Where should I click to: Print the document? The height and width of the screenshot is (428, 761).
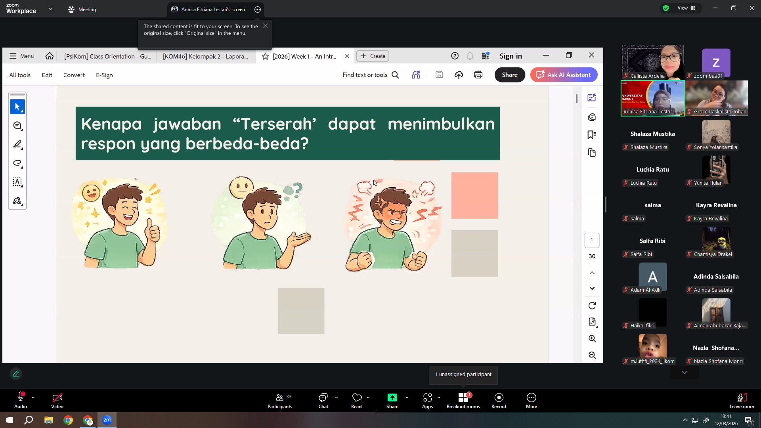pyautogui.click(x=478, y=75)
